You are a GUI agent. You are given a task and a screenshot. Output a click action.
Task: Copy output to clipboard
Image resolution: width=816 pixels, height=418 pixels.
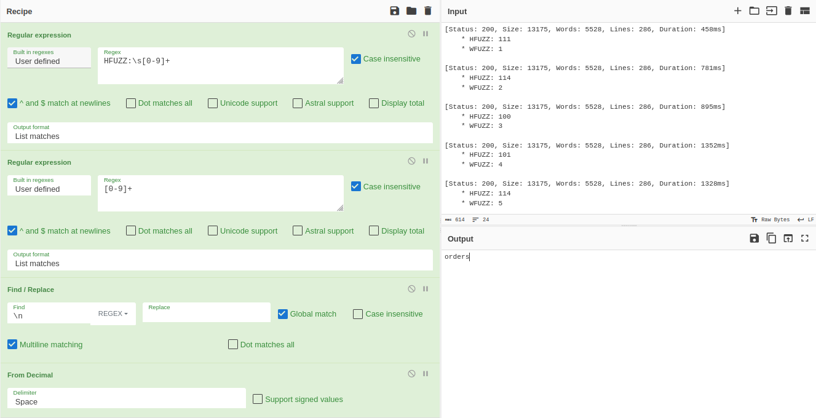[771, 238]
